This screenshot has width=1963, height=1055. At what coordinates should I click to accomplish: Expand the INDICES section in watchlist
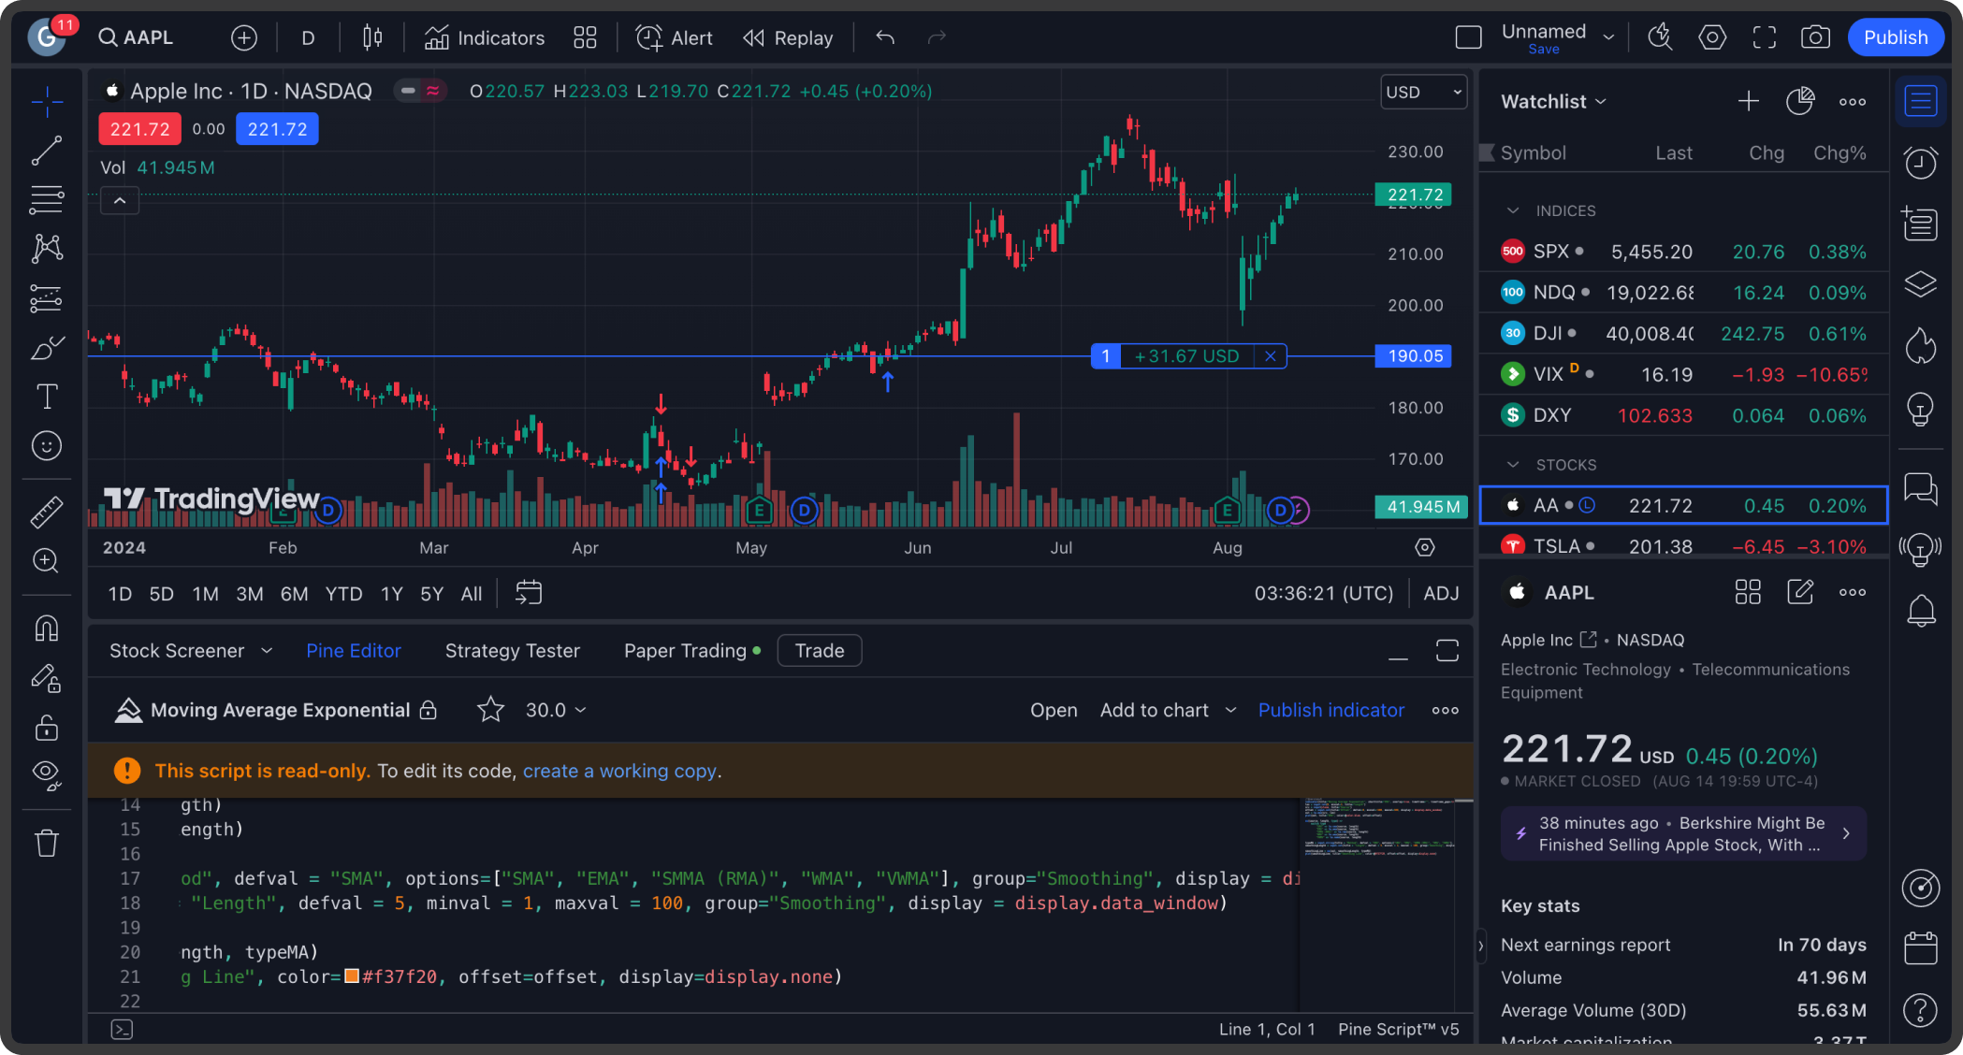click(1511, 210)
